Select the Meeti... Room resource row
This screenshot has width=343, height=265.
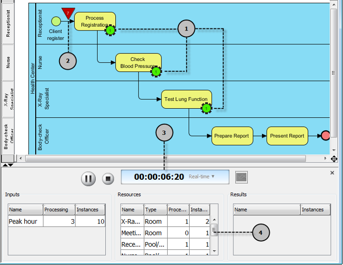click(x=165, y=233)
